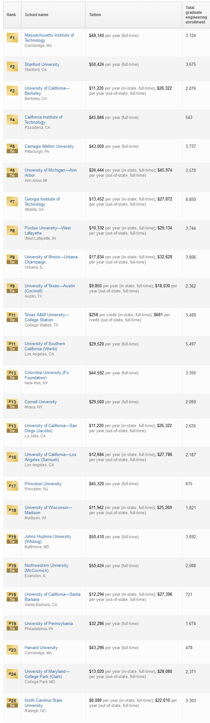Click the #16 rank badge for UCLA

tap(12, 457)
